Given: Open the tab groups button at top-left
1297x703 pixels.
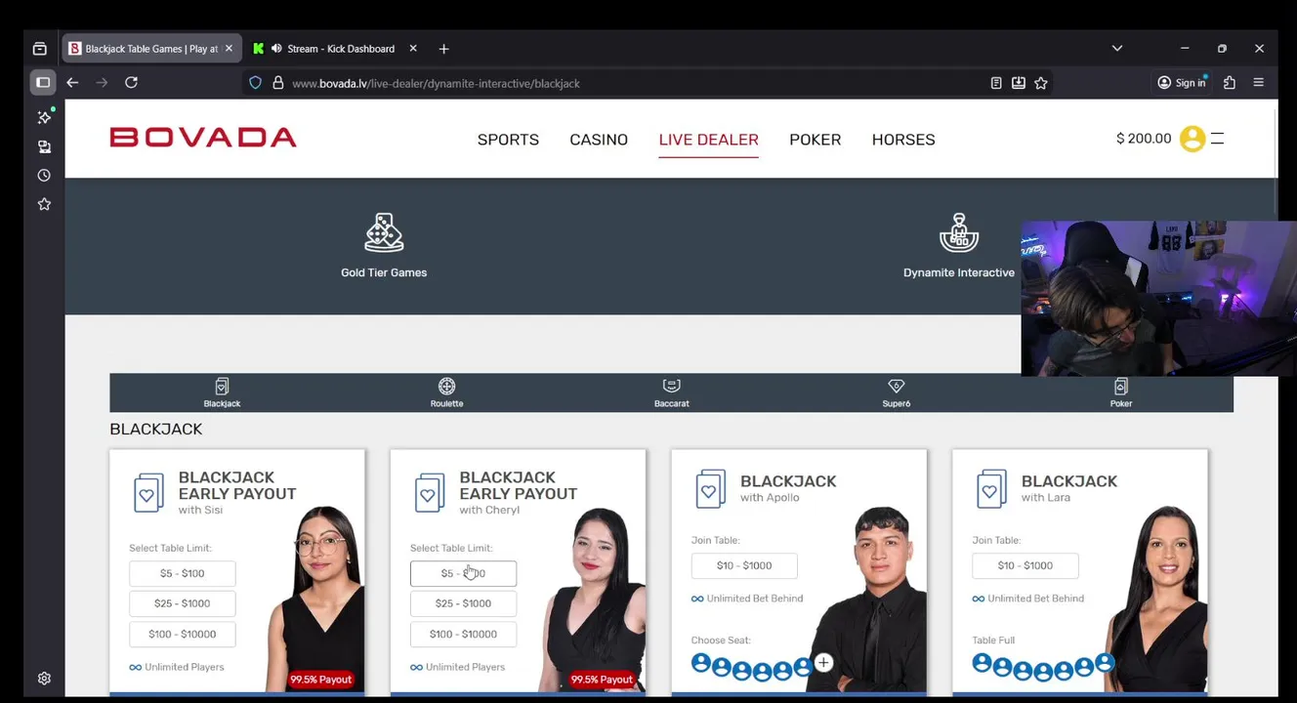Looking at the screenshot, I should click(40, 49).
